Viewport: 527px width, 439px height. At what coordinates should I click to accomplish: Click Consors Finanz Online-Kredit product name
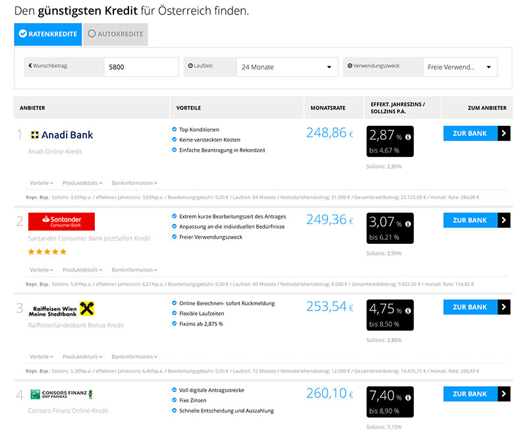pos(68,411)
